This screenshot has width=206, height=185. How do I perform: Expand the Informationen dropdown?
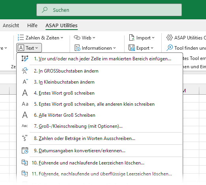pyautogui.click(x=95, y=48)
